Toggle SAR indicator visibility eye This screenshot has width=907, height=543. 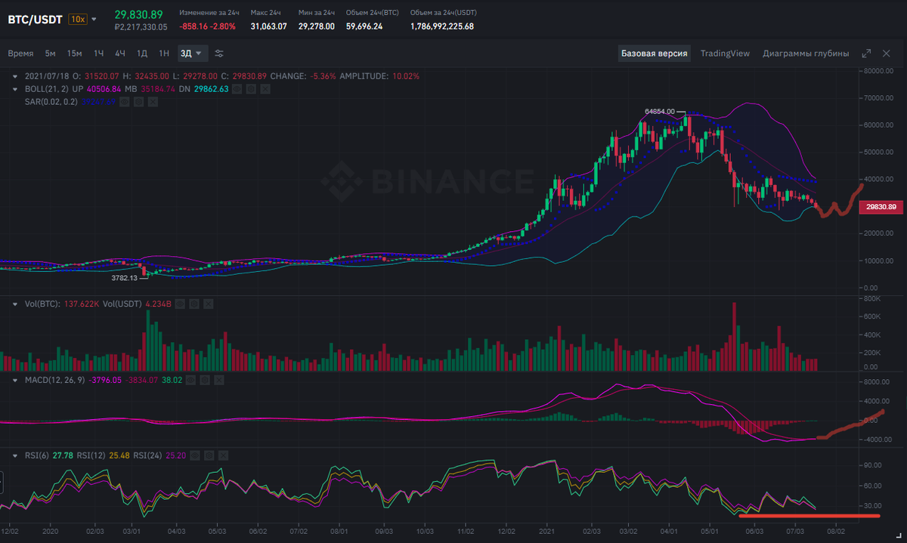pos(124,101)
